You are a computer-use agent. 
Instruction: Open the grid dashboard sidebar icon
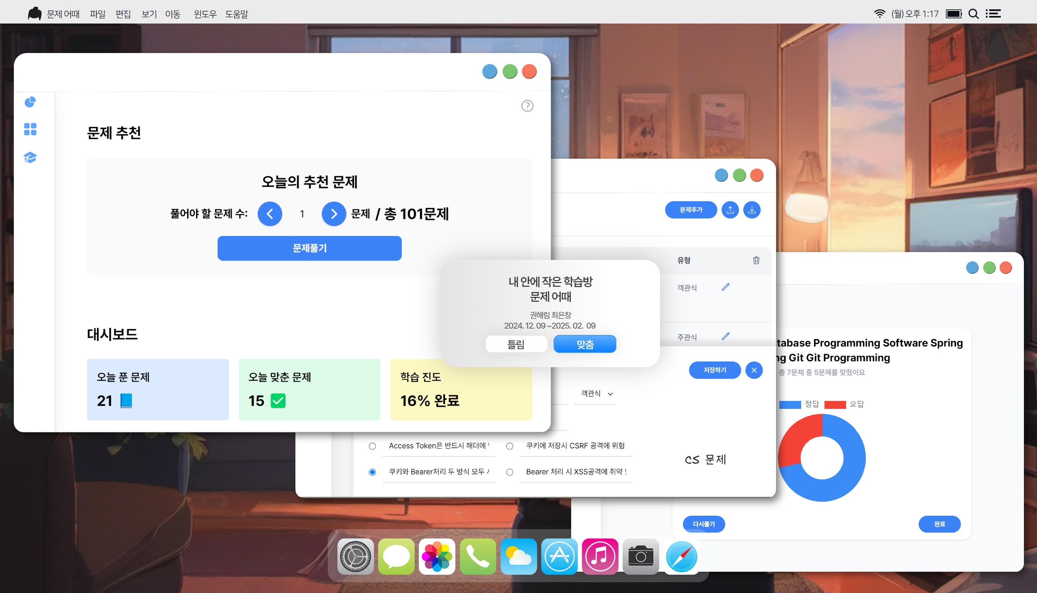tap(30, 129)
